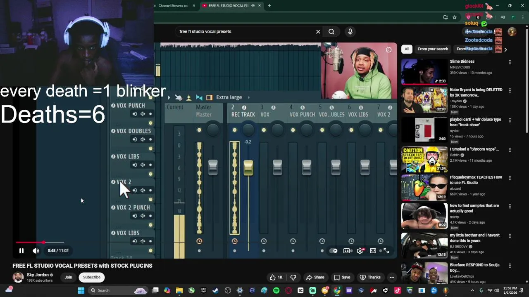This screenshot has width=529, height=297.
Task: Open the browser media control icon
Action: [503, 17]
